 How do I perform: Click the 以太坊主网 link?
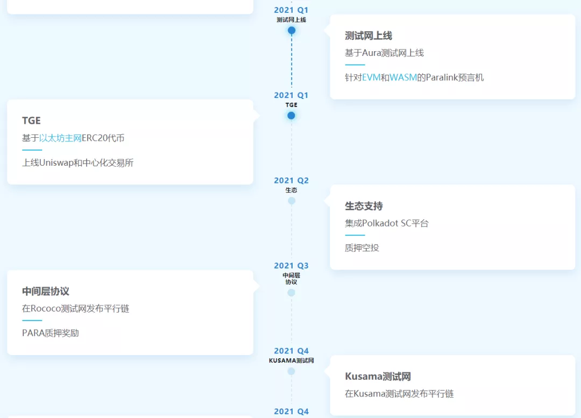[x=61, y=138]
